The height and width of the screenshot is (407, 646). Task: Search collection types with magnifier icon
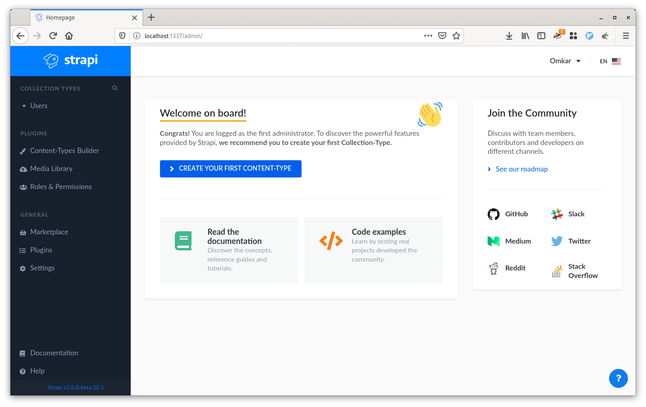point(115,88)
